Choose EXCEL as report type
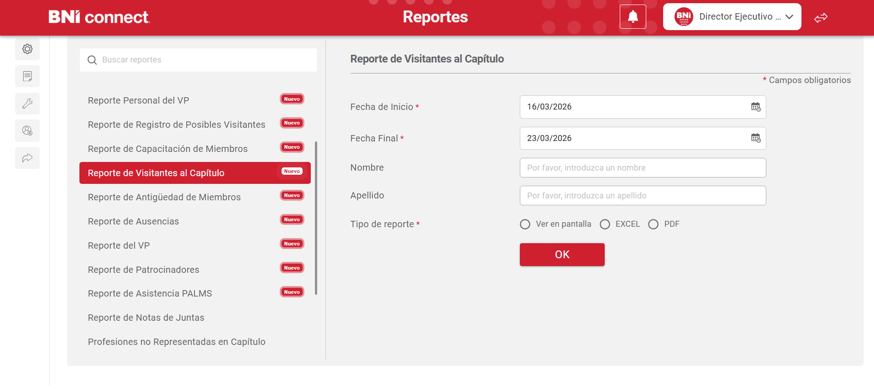 tap(605, 224)
